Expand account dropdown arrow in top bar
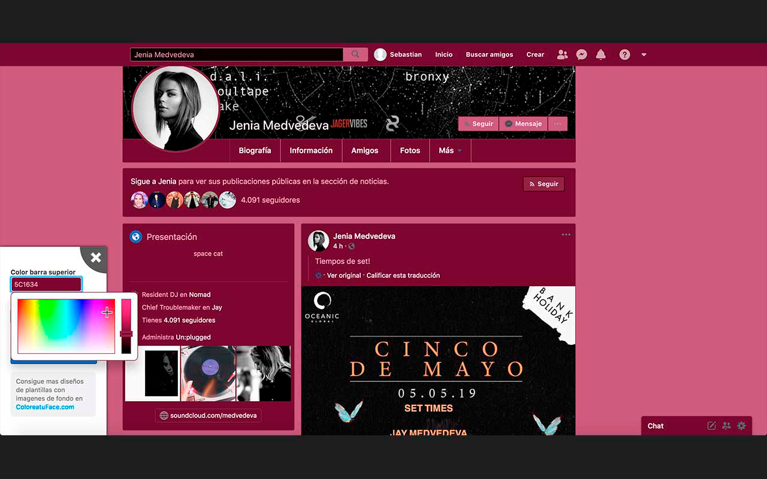 point(644,54)
